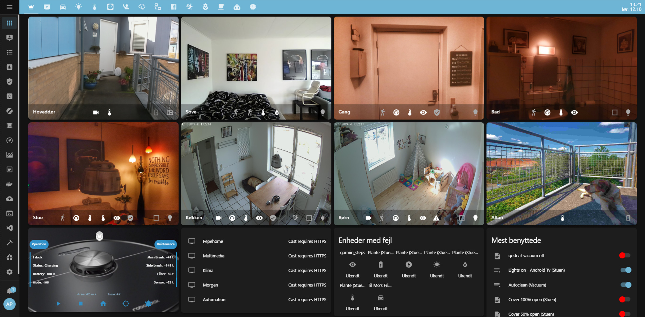Select the Pepehome cast row
Image resolution: width=645 pixels, height=317 pixels.
click(256, 241)
